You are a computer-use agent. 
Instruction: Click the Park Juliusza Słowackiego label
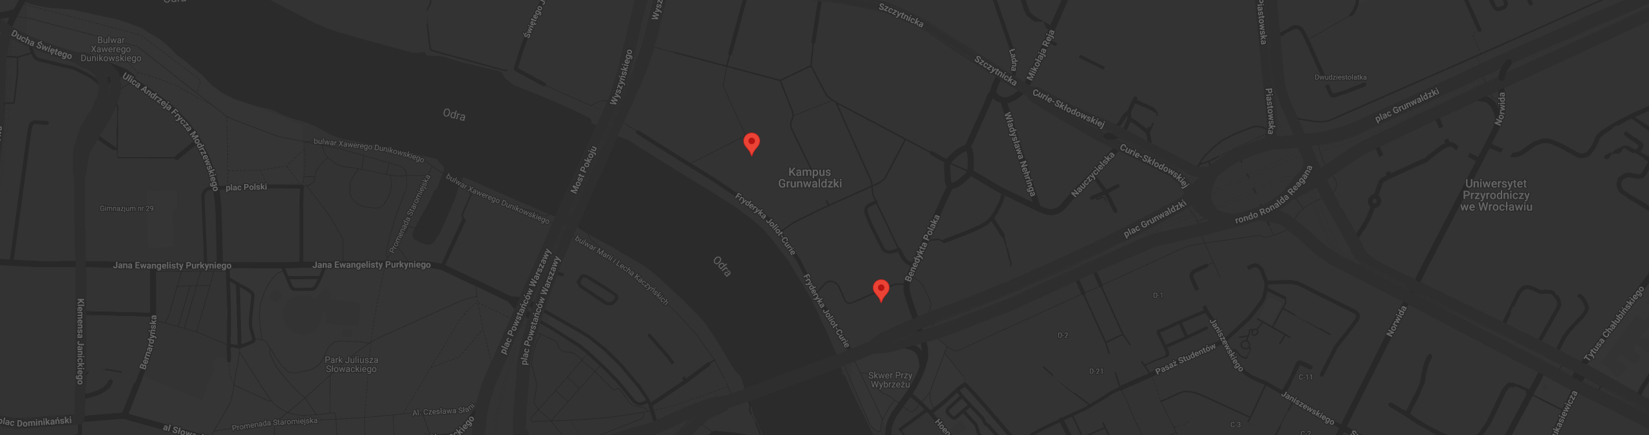click(x=351, y=364)
